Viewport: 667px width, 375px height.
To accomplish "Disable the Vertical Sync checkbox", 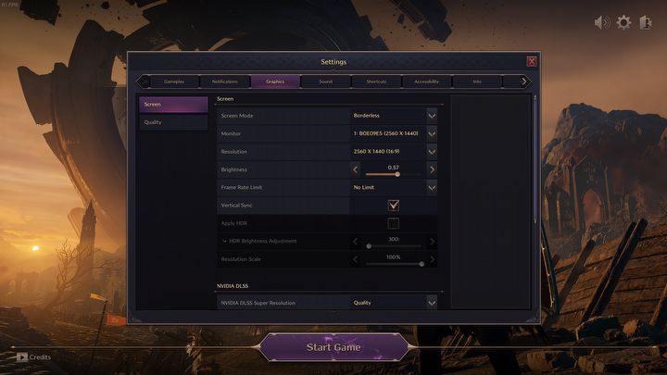I will [x=394, y=206].
